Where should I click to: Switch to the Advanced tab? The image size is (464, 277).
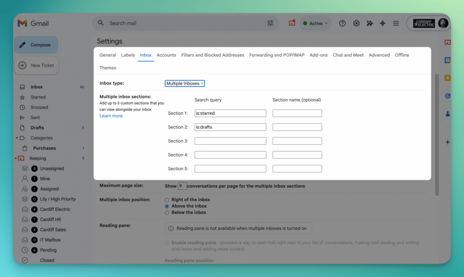coord(379,55)
